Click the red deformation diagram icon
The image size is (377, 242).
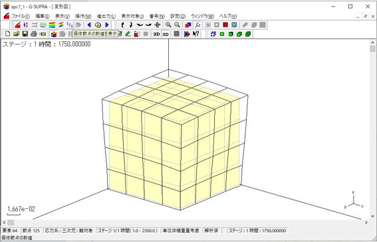(x=17, y=25)
